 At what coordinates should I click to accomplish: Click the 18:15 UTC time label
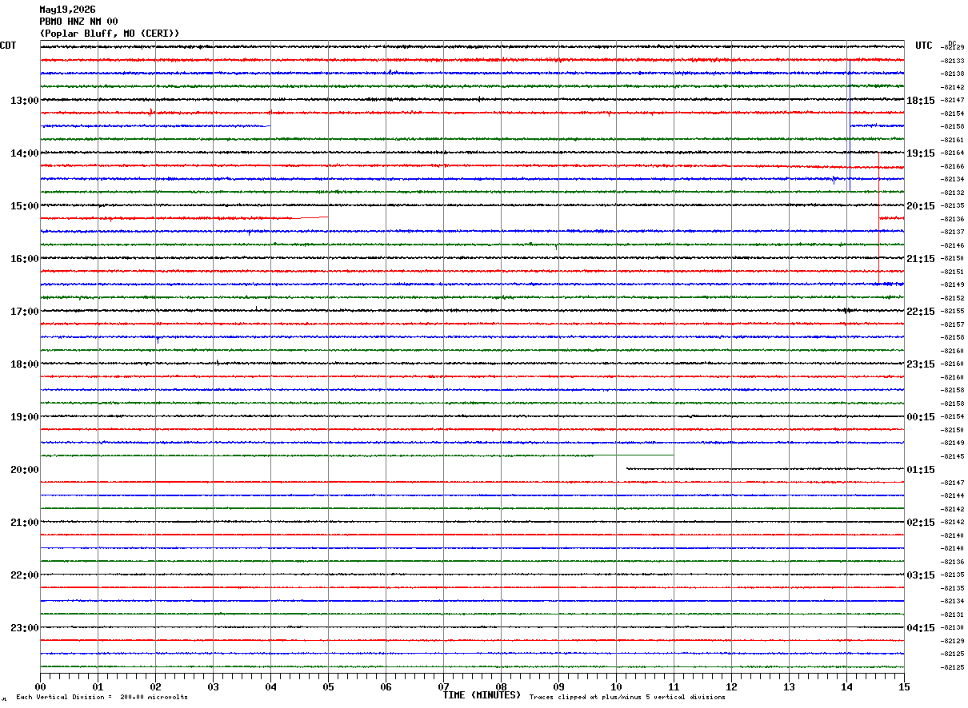(920, 101)
